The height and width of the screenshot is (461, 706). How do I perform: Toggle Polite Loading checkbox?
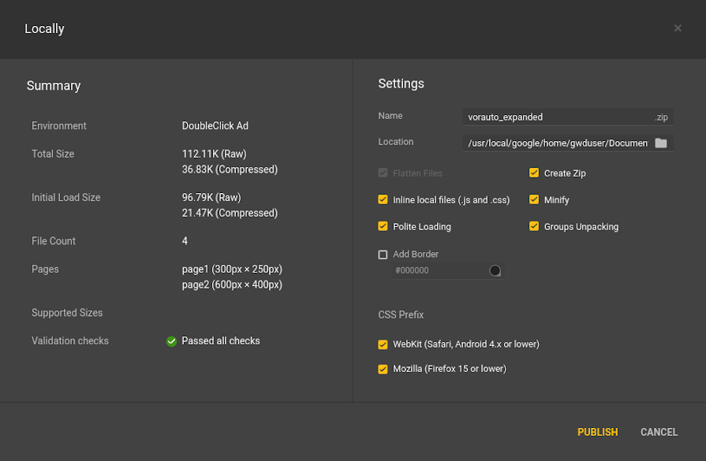pyautogui.click(x=383, y=227)
